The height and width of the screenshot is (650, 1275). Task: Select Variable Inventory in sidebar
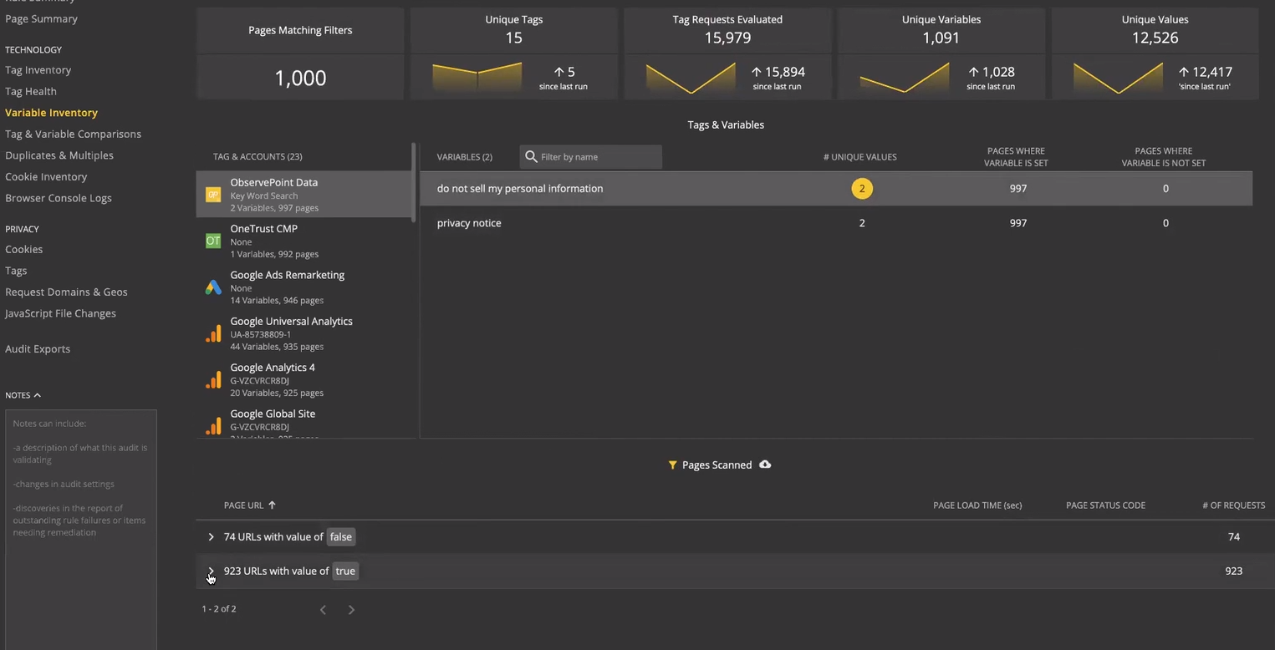51,113
